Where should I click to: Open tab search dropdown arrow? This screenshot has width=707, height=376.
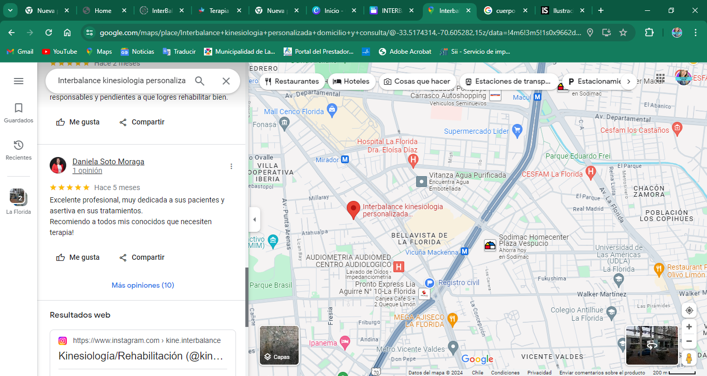click(x=10, y=10)
